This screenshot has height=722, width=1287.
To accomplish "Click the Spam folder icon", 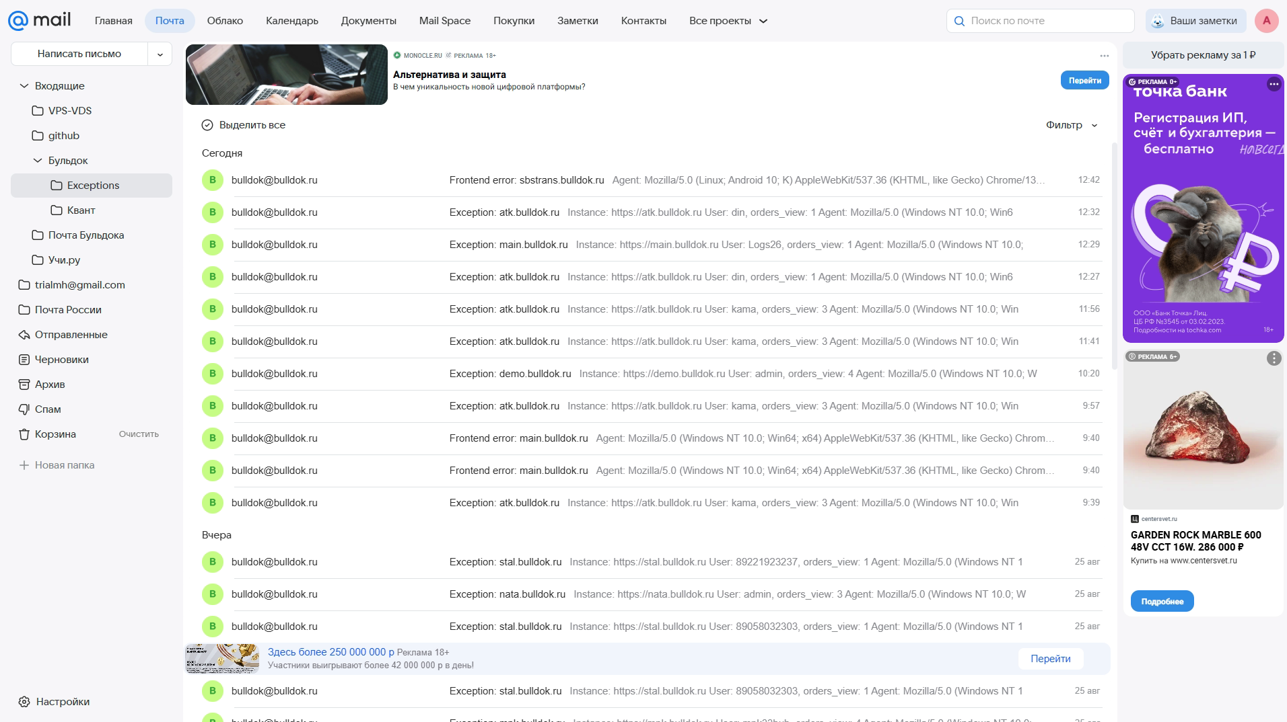I will coord(24,409).
